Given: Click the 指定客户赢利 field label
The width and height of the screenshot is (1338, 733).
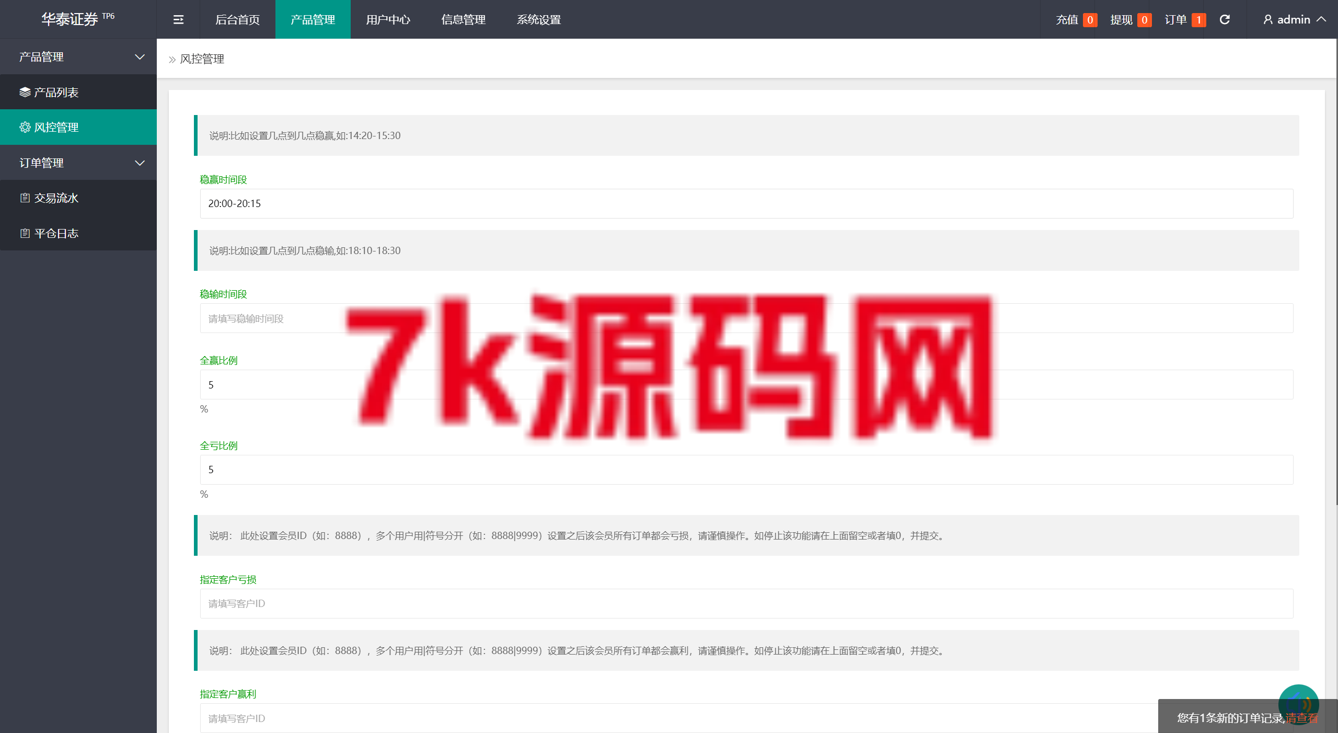Looking at the screenshot, I should point(228,694).
